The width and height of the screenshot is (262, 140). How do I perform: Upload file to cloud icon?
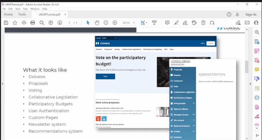click(x=24, y=23)
